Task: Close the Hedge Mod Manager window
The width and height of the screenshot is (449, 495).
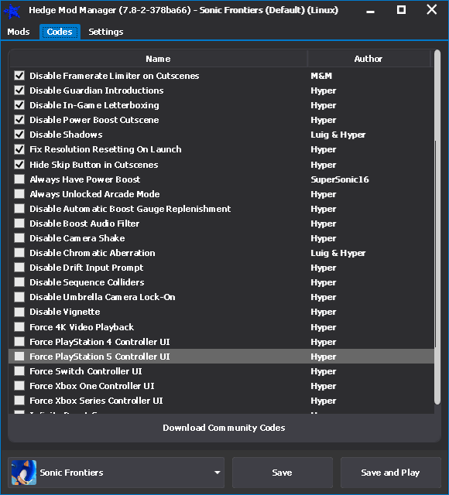Action: pos(432,10)
